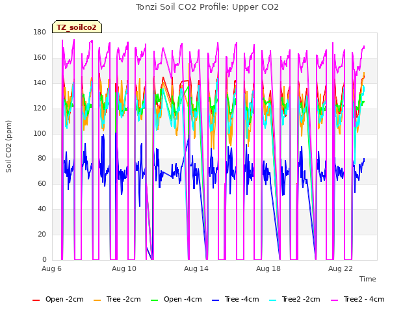Toggle the Open -2cm legend entry
The width and height of the screenshot is (416, 312).
58,300
